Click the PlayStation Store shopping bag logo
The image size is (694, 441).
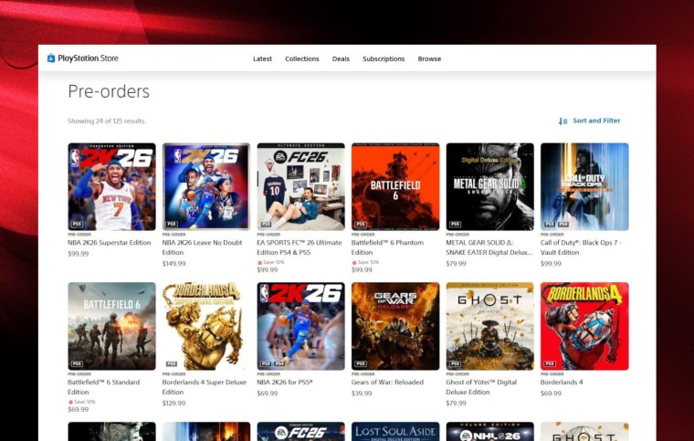[x=51, y=58]
